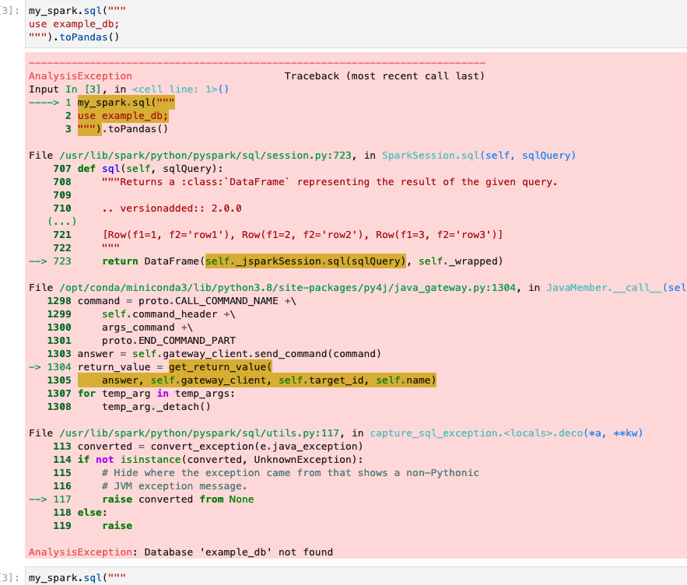The height and width of the screenshot is (585, 687).
Task: Click the bottom code cell input area
Action: (356, 576)
